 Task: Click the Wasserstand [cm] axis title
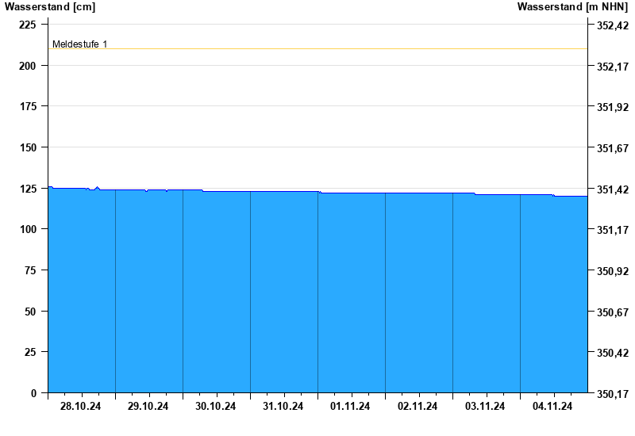(x=49, y=7)
